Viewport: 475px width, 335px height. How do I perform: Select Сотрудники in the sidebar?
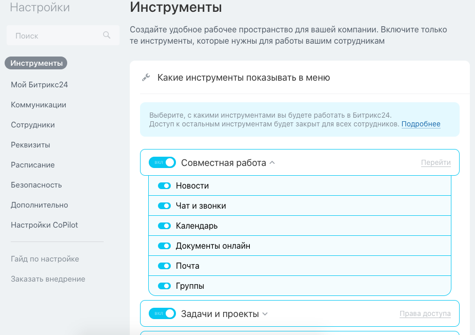pyautogui.click(x=33, y=125)
